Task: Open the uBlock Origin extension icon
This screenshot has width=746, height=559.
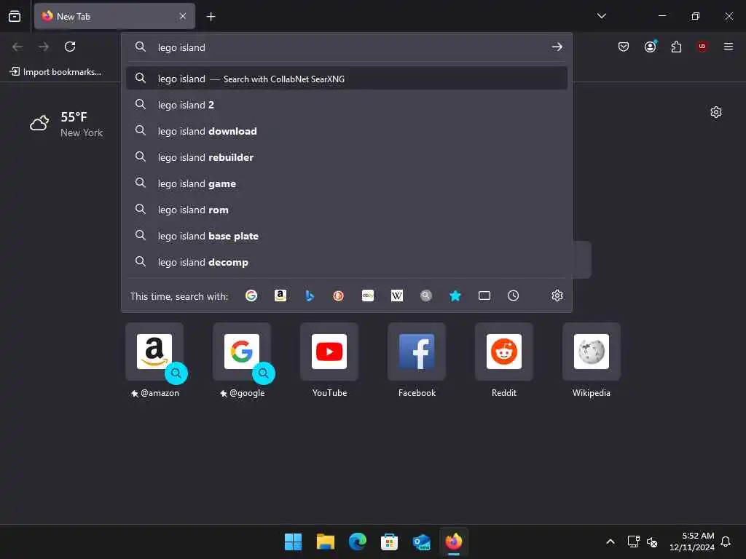Action: (x=702, y=47)
